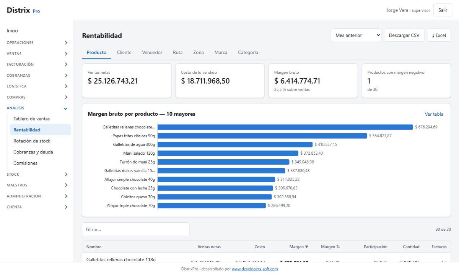Click the Productos con margen negativo card
This screenshot has height=275, width=459.
[407, 81]
